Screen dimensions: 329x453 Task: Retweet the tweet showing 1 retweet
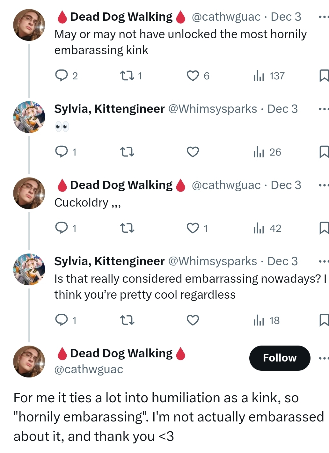(x=127, y=76)
